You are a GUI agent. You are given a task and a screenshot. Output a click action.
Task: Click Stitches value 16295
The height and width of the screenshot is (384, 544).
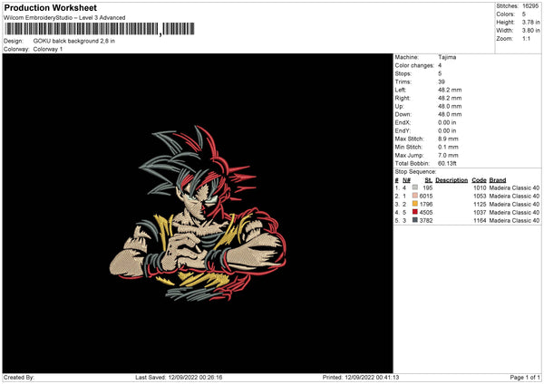tap(530, 6)
